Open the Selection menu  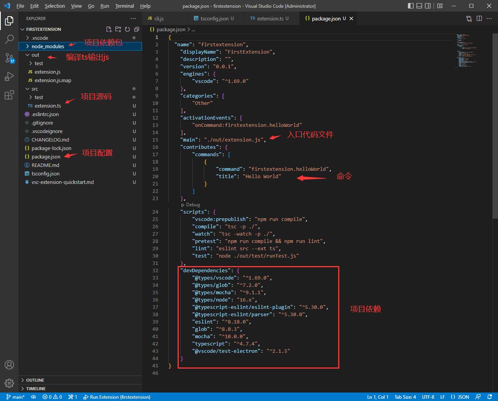pos(55,6)
